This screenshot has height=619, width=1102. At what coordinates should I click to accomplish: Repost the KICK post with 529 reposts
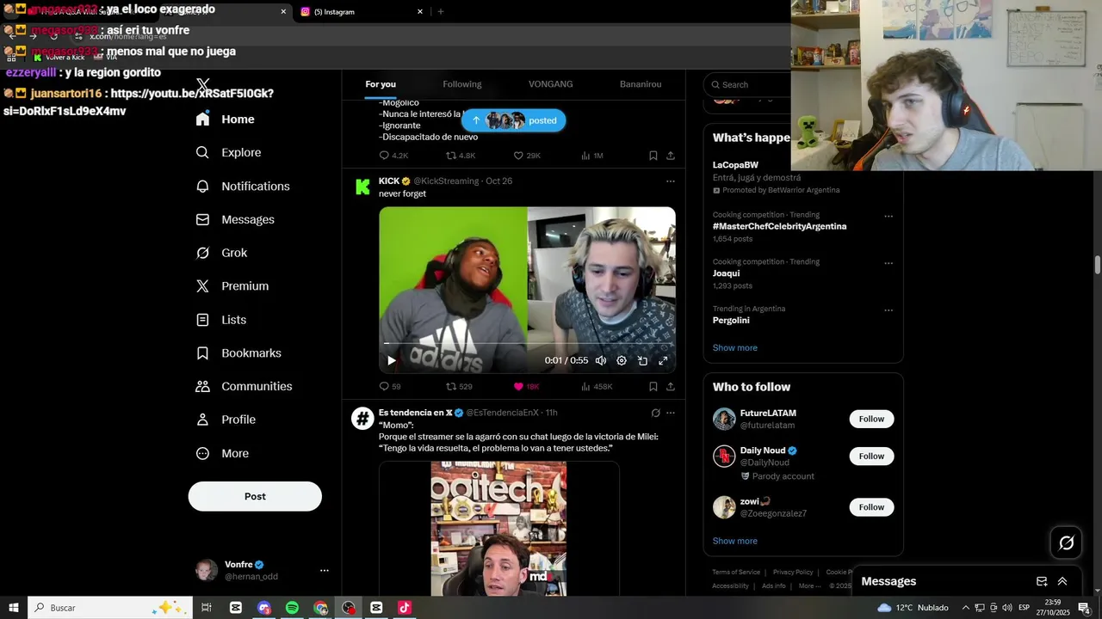pyautogui.click(x=459, y=387)
